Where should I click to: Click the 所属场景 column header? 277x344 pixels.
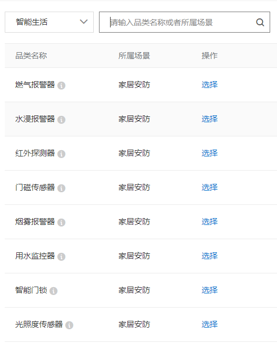pyautogui.click(x=134, y=56)
